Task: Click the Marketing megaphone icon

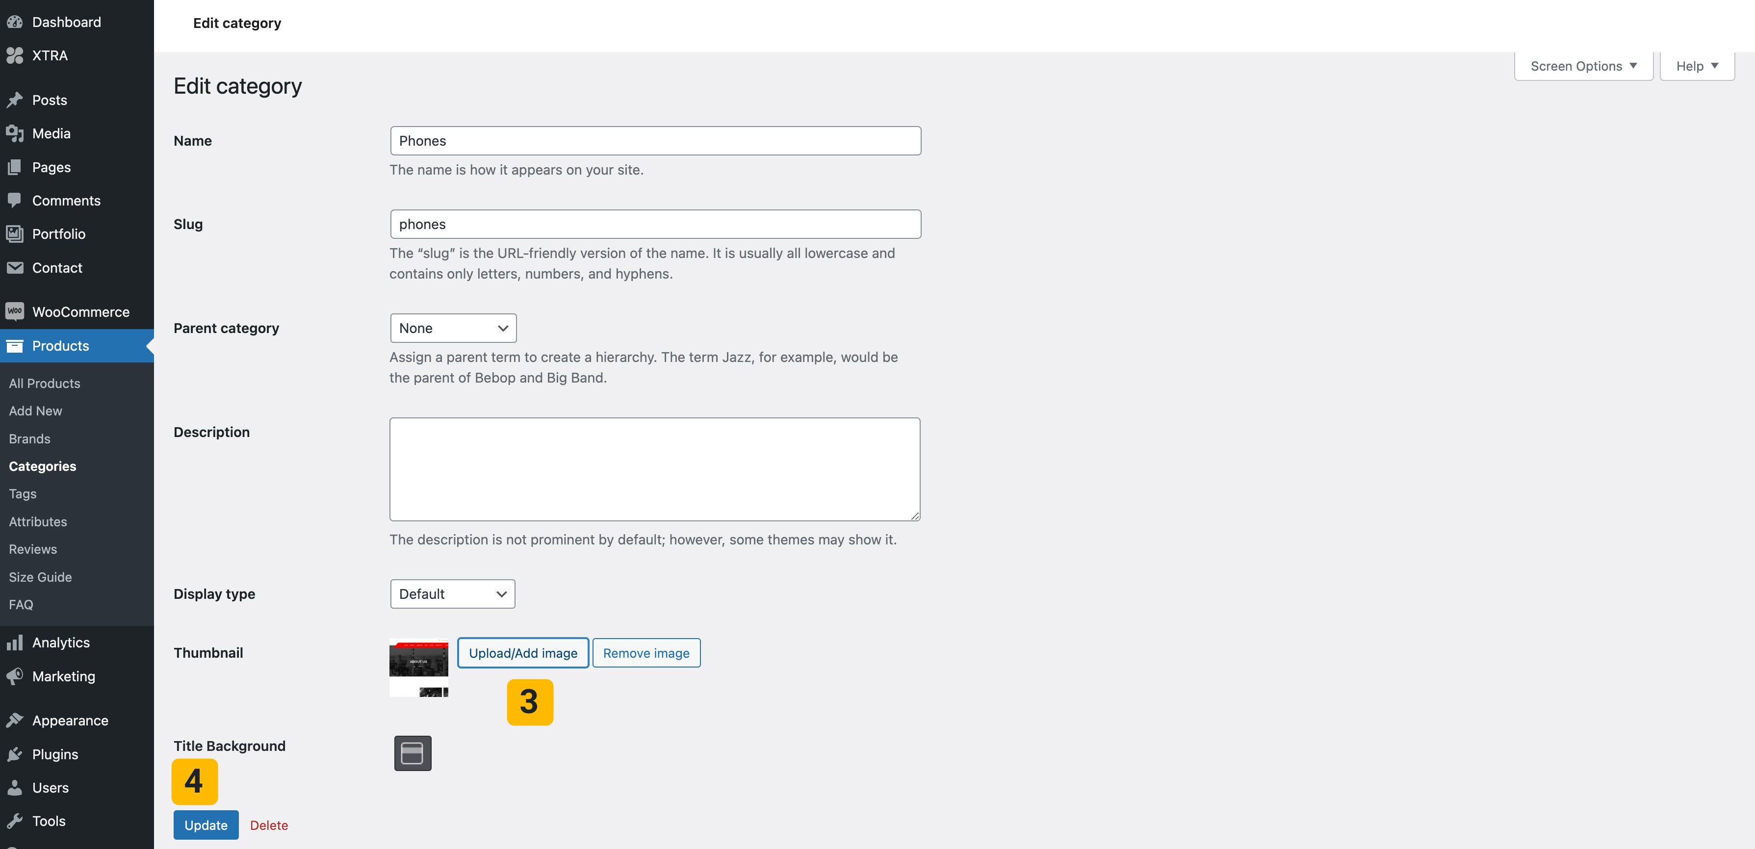Action: (x=14, y=676)
